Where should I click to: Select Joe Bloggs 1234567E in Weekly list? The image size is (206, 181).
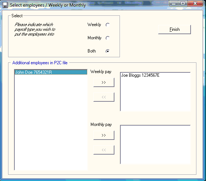click(140, 75)
